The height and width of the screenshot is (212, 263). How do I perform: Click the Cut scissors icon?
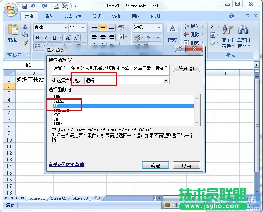25,27
